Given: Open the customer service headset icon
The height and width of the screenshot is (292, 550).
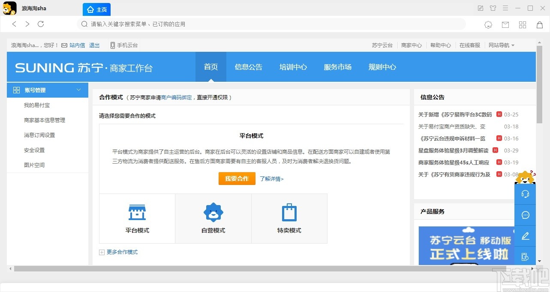Looking at the screenshot, I should (525, 194).
